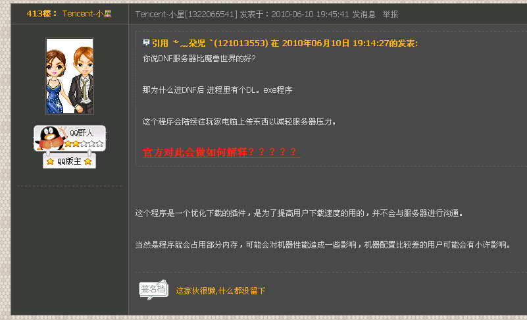Viewport: 527px width, 320px height.
Task: Click the 发消息 send message link
Action: pyautogui.click(x=364, y=14)
